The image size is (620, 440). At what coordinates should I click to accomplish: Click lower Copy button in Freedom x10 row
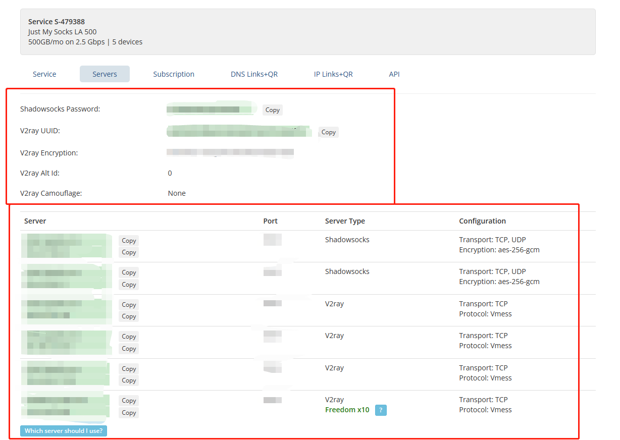point(129,413)
